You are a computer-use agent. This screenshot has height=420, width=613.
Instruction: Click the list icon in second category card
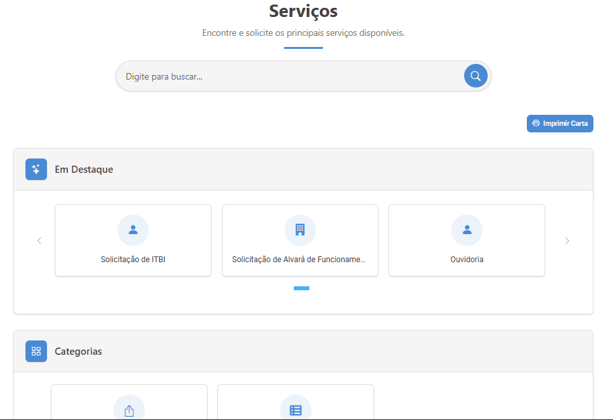296,410
